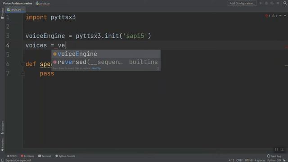Click 'sapi5' string on line 3
The width and height of the screenshot is (288, 162).
point(135,36)
